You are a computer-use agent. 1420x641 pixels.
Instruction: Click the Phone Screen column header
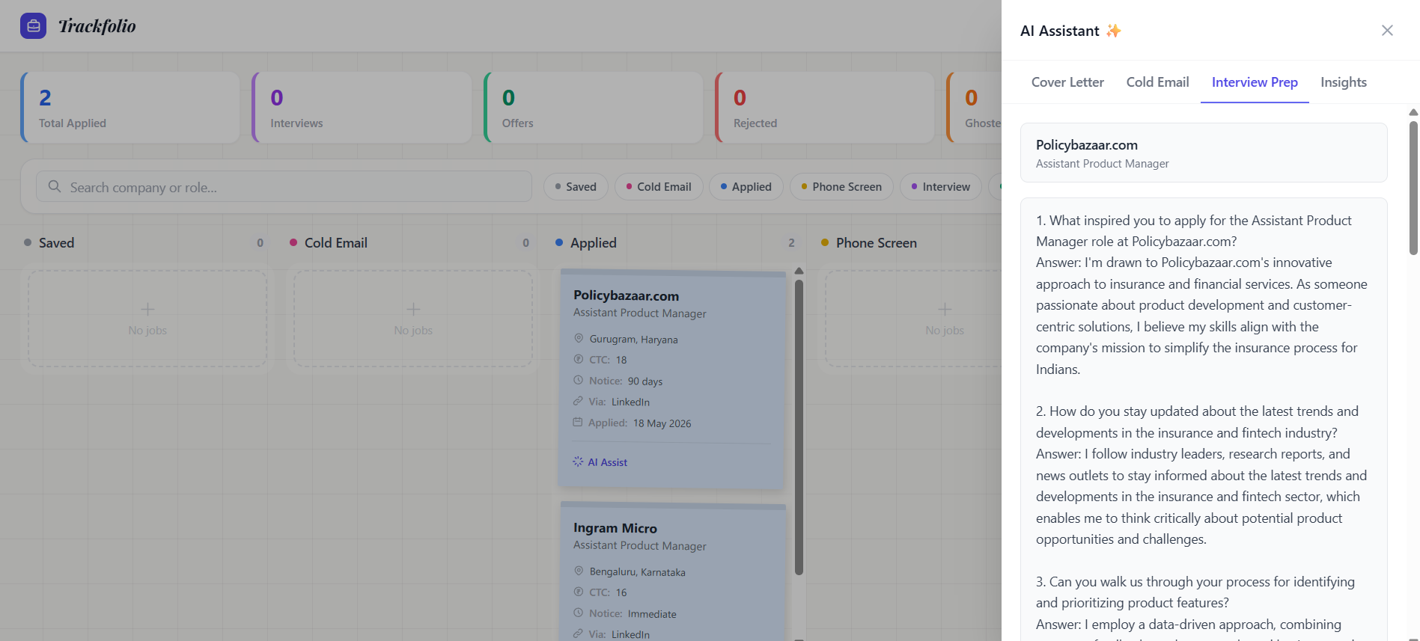877,243
